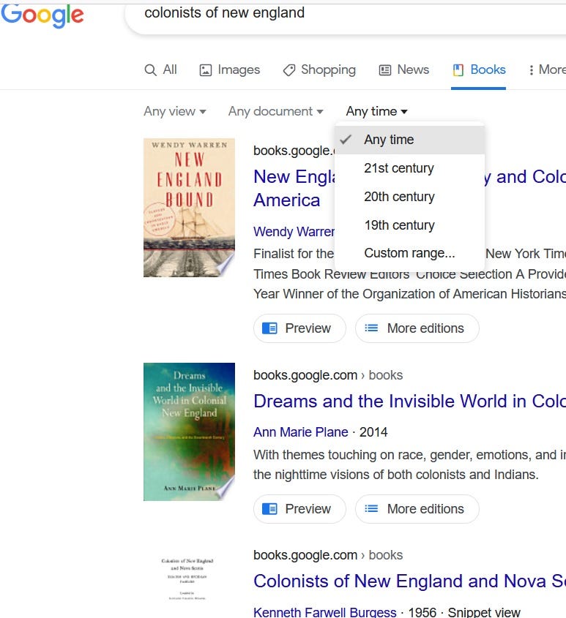Click the magnifying glass icon on the All tab
Image resolution: width=566 pixels, height=618 pixels.
pyautogui.click(x=149, y=69)
